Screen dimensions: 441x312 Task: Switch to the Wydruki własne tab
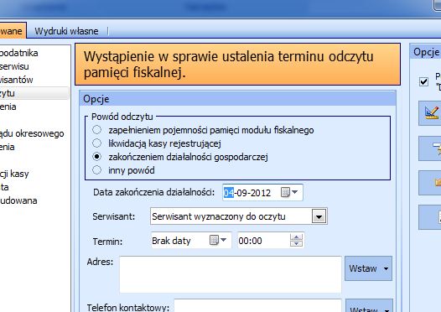click(66, 31)
